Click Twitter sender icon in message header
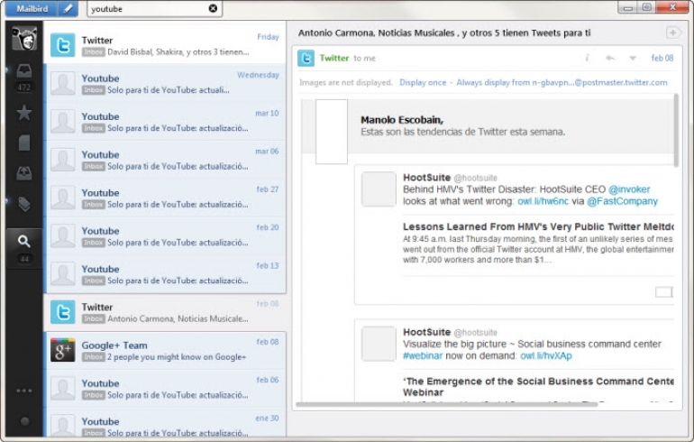Image resolution: width=694 pixels, height=442 pixels. pyautogui.click(x=306, y=58)
